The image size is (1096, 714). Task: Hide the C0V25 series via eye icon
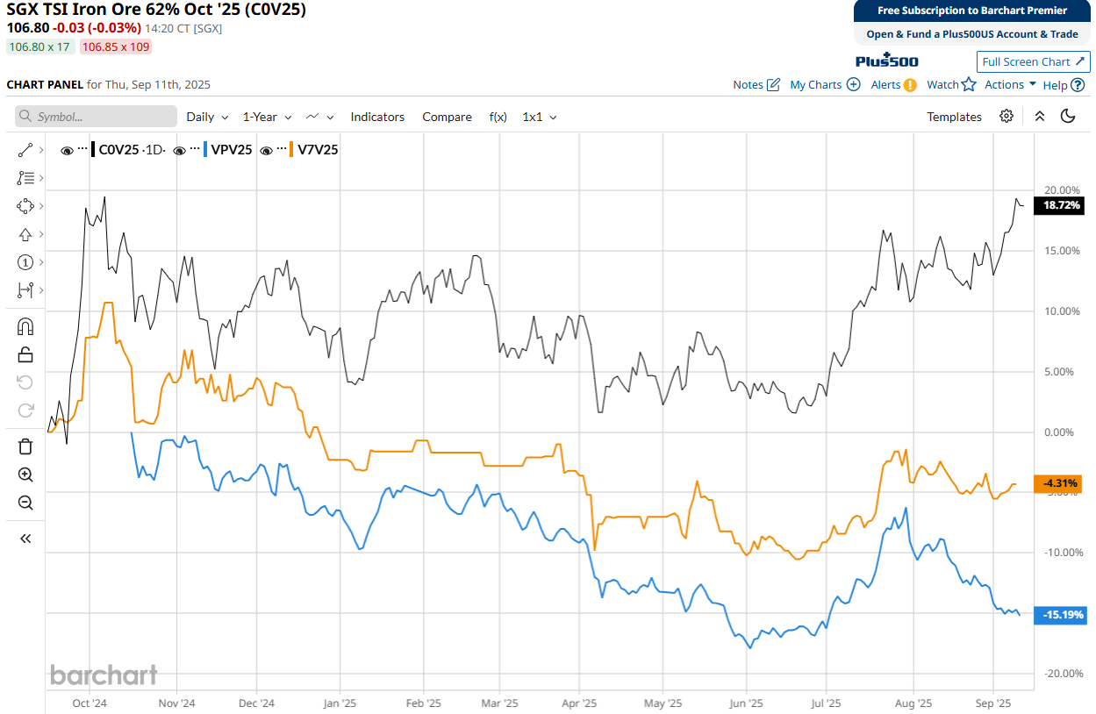pyautogui.click(x=67, y=150)
